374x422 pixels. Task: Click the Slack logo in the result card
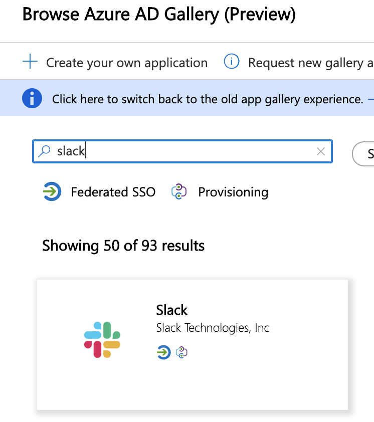pyautogui.click(x=102, y=340)
